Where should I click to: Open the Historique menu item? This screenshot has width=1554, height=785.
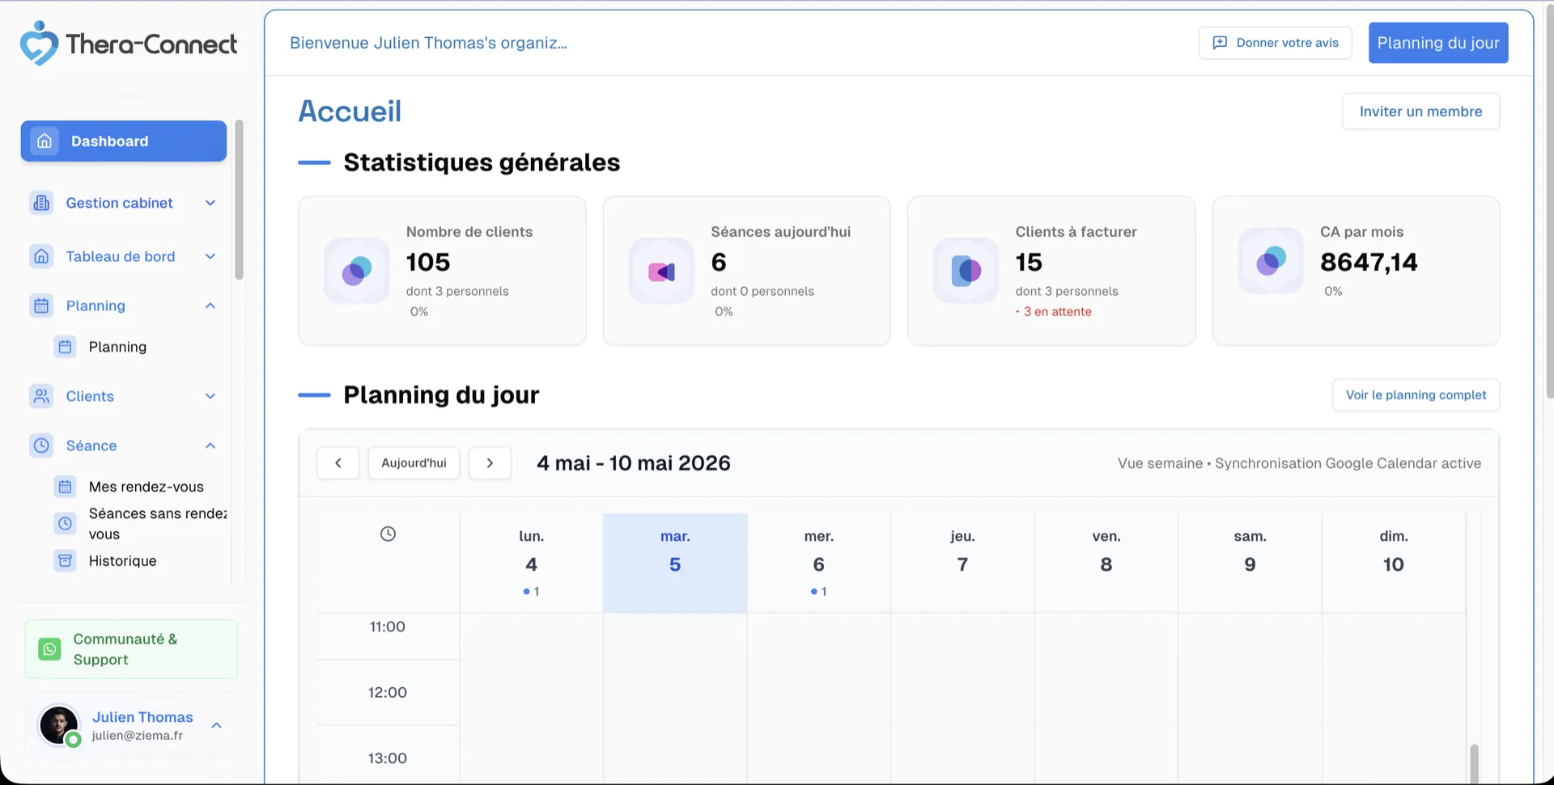pos(122,560)
